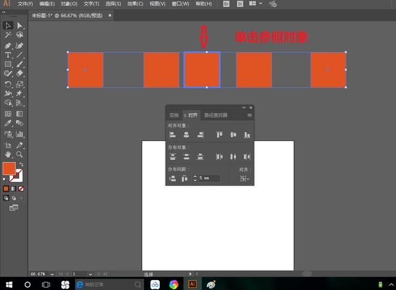Image resolution: width=396 pixels, height=290 pixels.
Task: Select the Selection tool arrow
Action: [8, 25]
